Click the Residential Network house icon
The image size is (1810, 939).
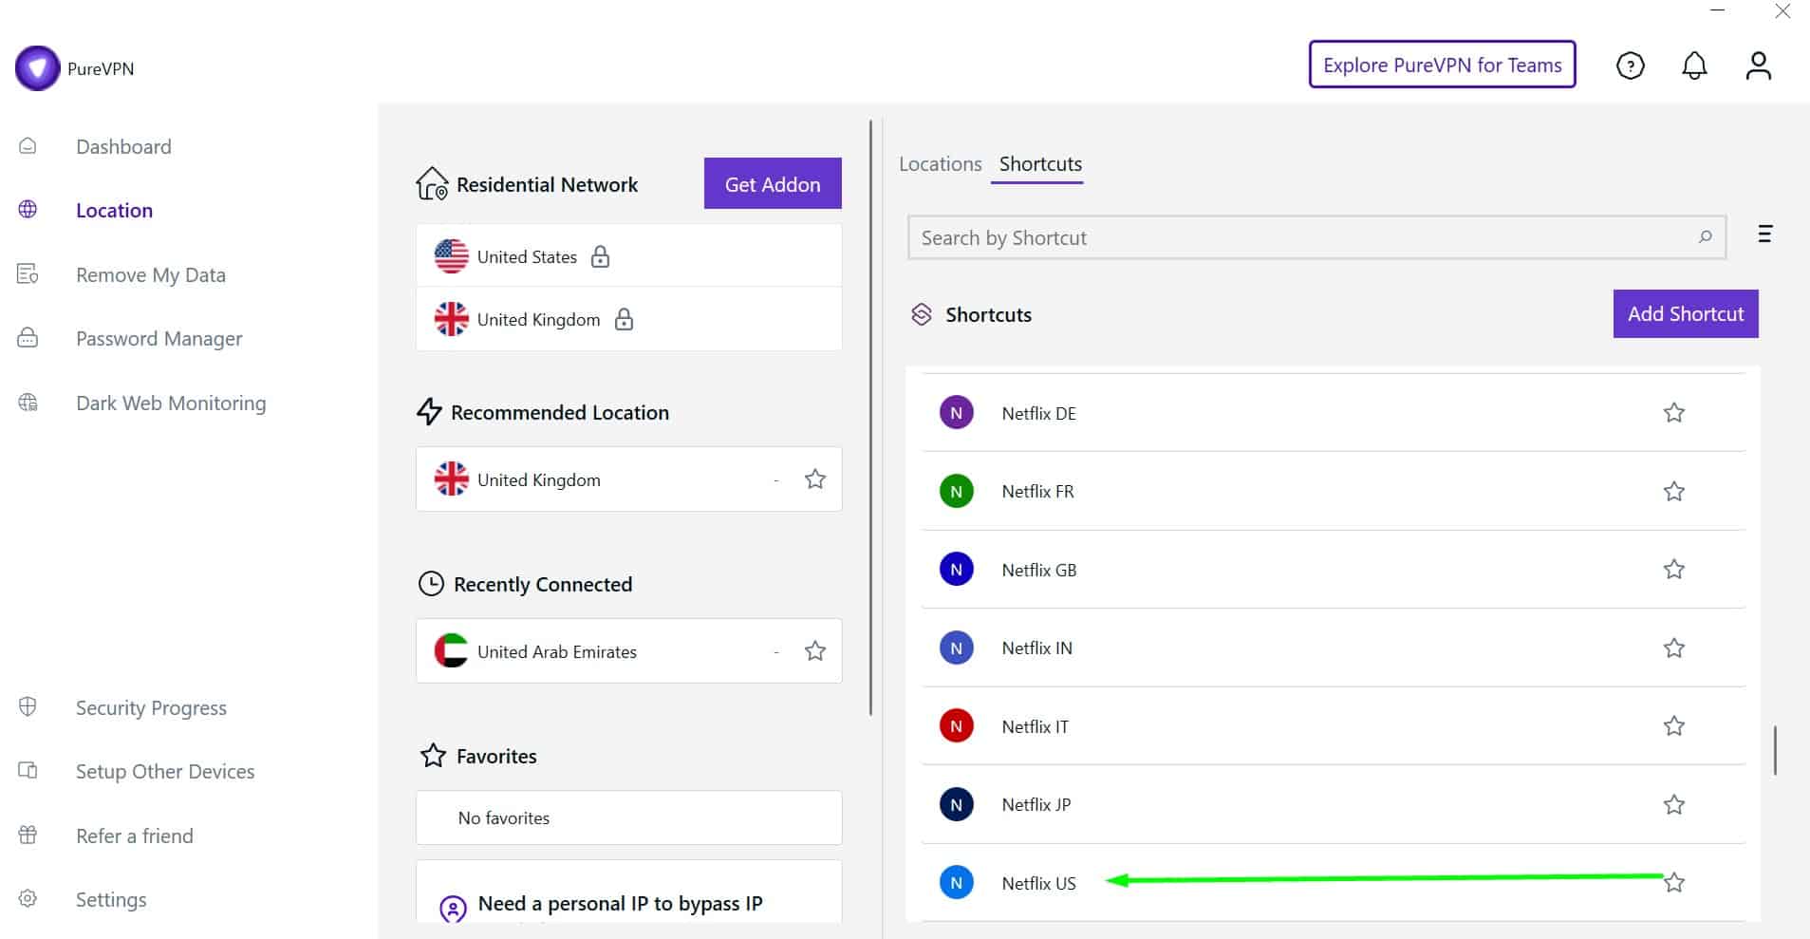(432, 183)
